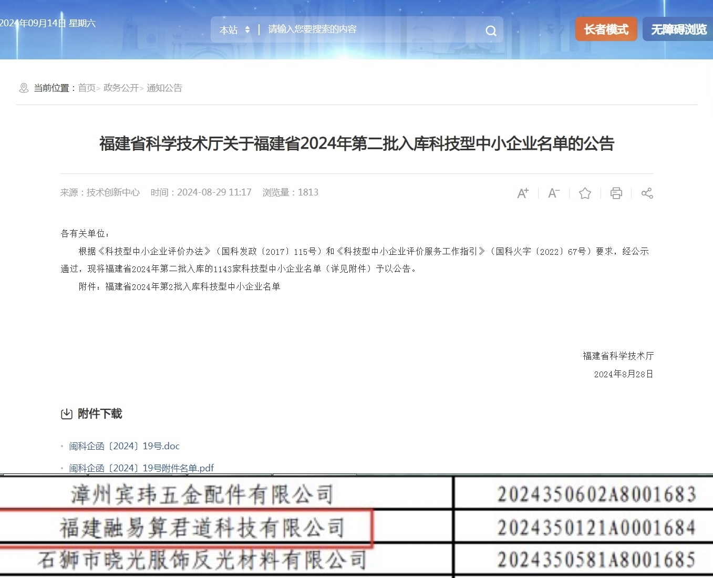Open the 本站 search scope dropdown
The image size is (713, 578).
tap(234, 30)
